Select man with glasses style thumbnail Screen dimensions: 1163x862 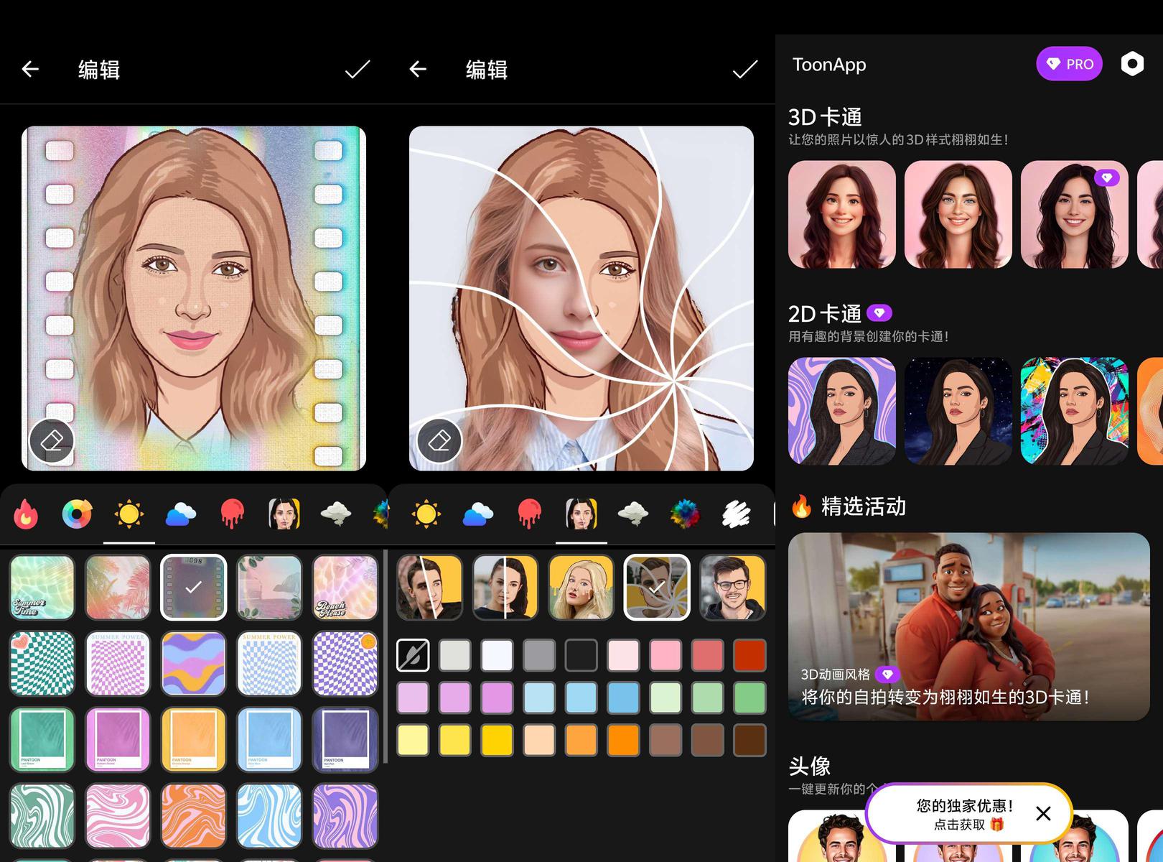click(732, 588)
